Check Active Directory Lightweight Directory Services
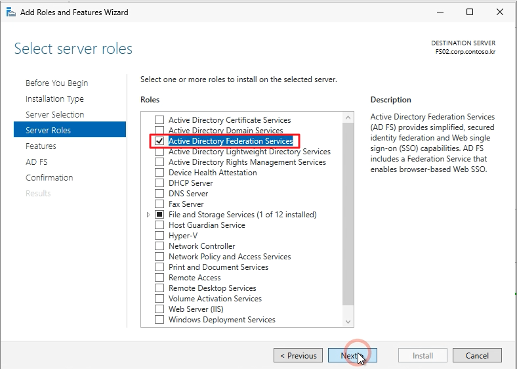 point(159,152)
